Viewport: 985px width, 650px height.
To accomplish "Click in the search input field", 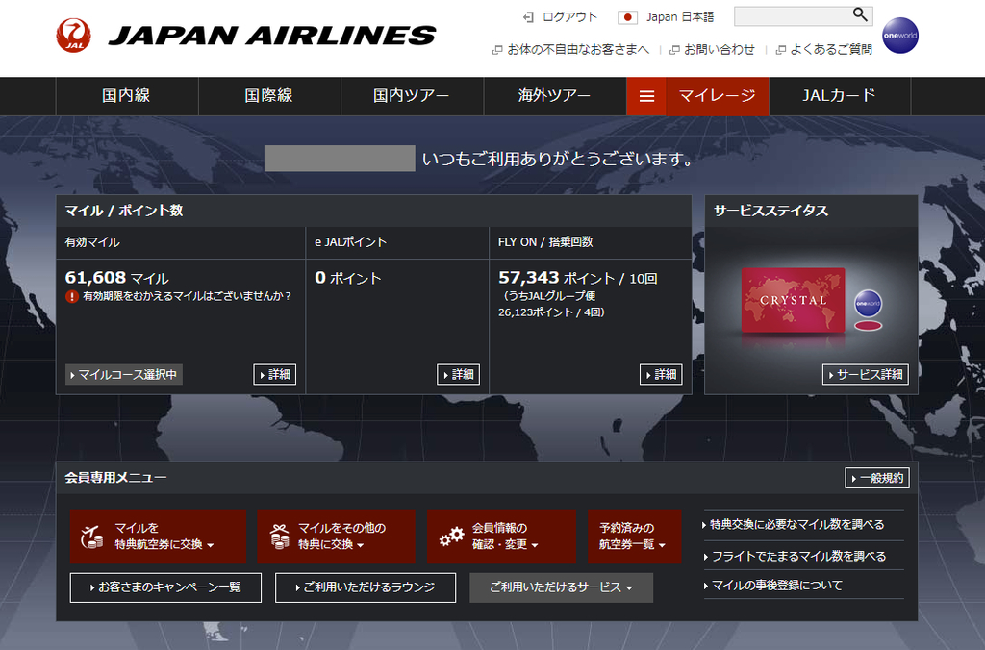I will 794,15.
